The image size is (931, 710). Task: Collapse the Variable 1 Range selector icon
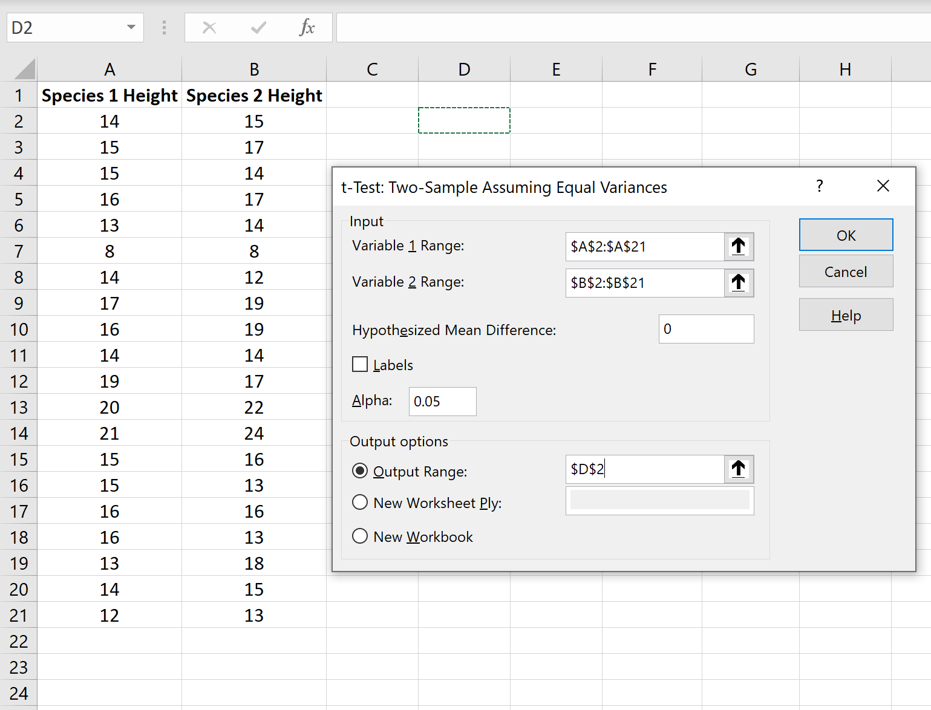tap(739, 247)
